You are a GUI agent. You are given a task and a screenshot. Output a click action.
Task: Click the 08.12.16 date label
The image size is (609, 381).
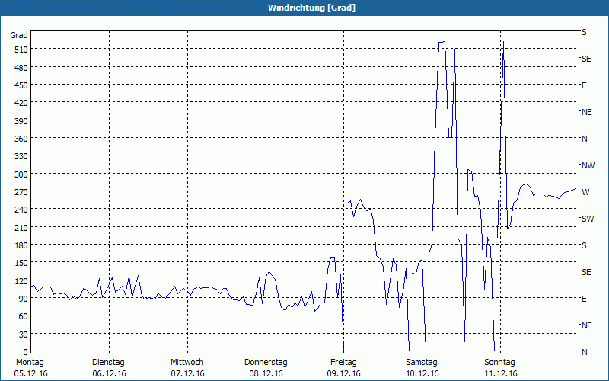(266, 373)
